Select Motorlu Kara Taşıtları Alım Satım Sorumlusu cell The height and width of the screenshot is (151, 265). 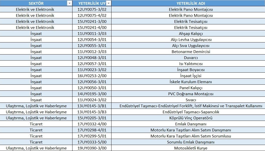pyautogui.click(x=191, y=136)
